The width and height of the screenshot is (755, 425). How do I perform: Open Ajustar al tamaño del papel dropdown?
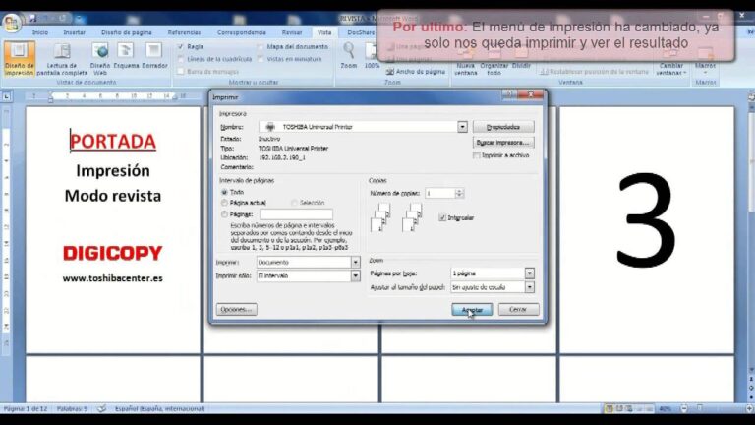coord(530,287)
